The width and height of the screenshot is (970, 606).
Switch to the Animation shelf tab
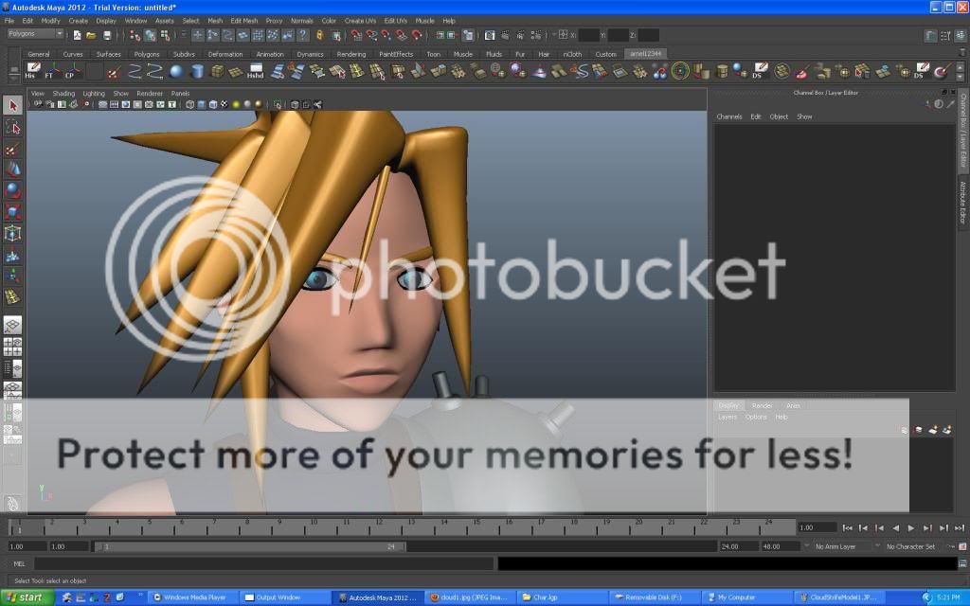click(270, 54)
